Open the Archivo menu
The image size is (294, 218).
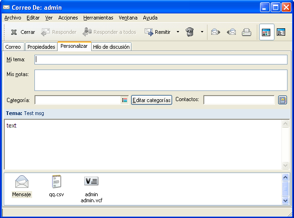[13, 18]
